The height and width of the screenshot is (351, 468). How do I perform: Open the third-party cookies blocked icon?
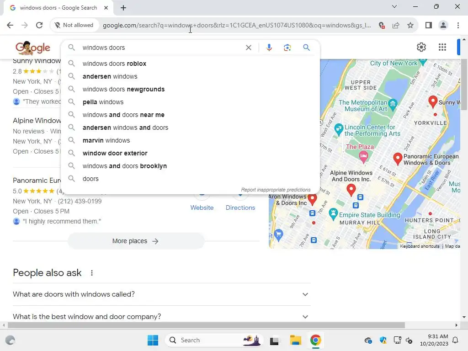click(382, 26)
